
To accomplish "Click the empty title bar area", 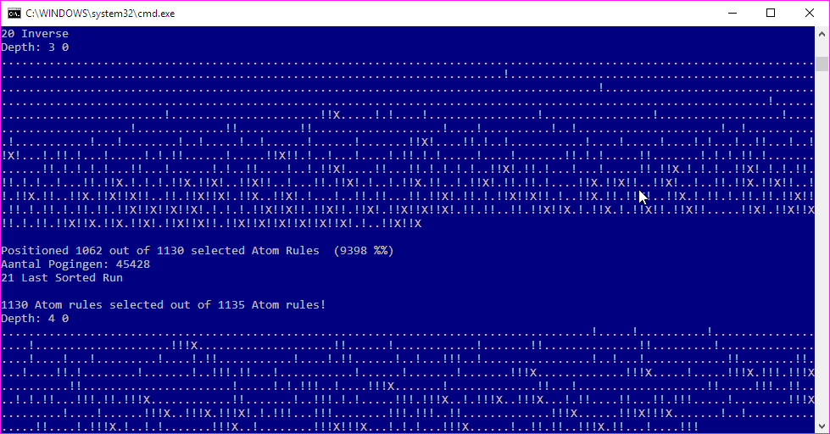I will tap(444, 14).
